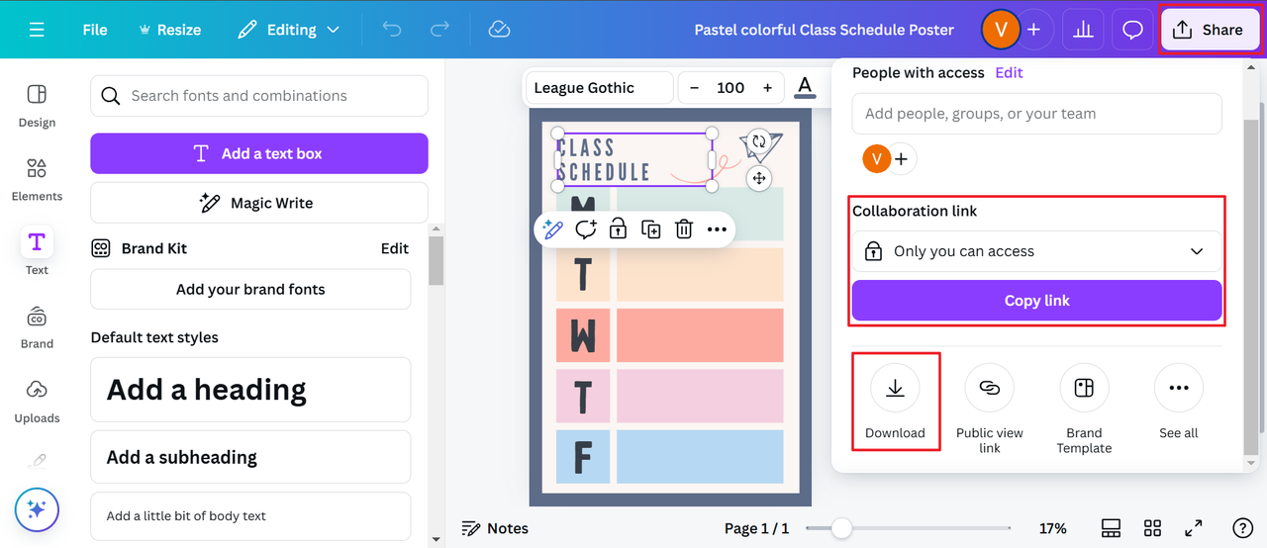Click the undo arrow
This screenshot has height=548, width=1267.
(392, 30)
